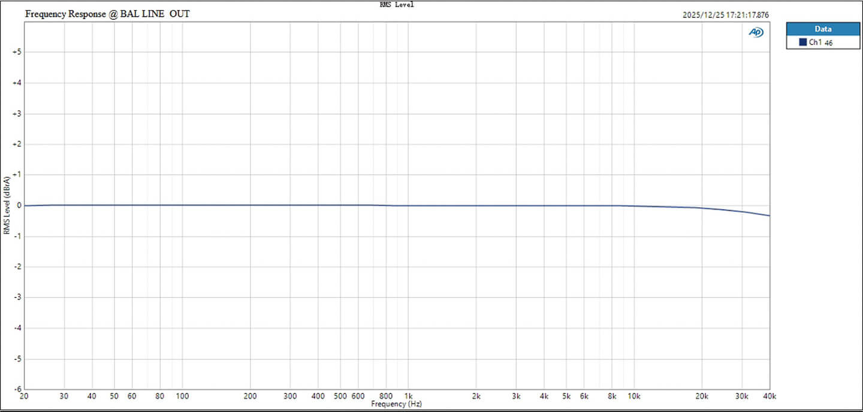This screenshot has width=863, height=412.
Task: Click the "1k" frequency axis label
Action: (x=409, y=396)
